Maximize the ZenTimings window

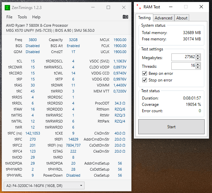point(108,7)
